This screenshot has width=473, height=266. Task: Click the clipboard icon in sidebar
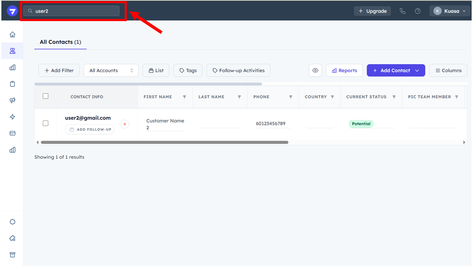(12, 84)
